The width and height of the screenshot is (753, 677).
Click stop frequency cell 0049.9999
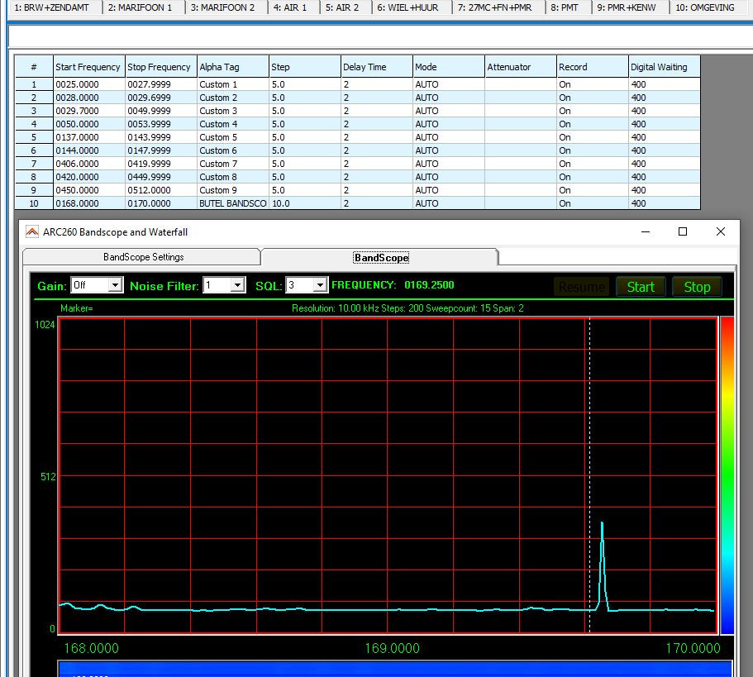161,111
